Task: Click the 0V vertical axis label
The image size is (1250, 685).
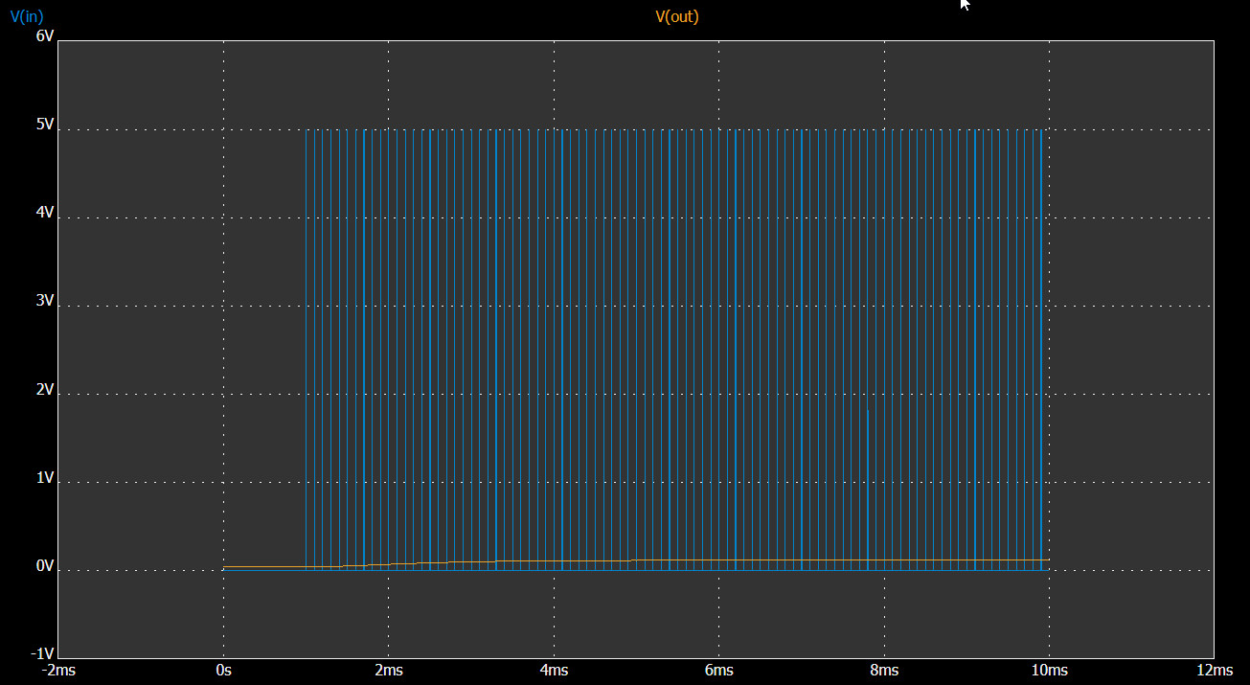Action: click(45, 566)
